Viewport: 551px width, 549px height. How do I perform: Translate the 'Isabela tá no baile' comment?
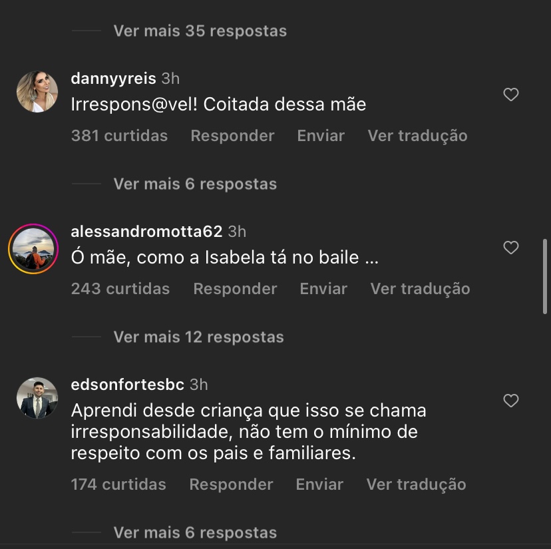(420, 289)
